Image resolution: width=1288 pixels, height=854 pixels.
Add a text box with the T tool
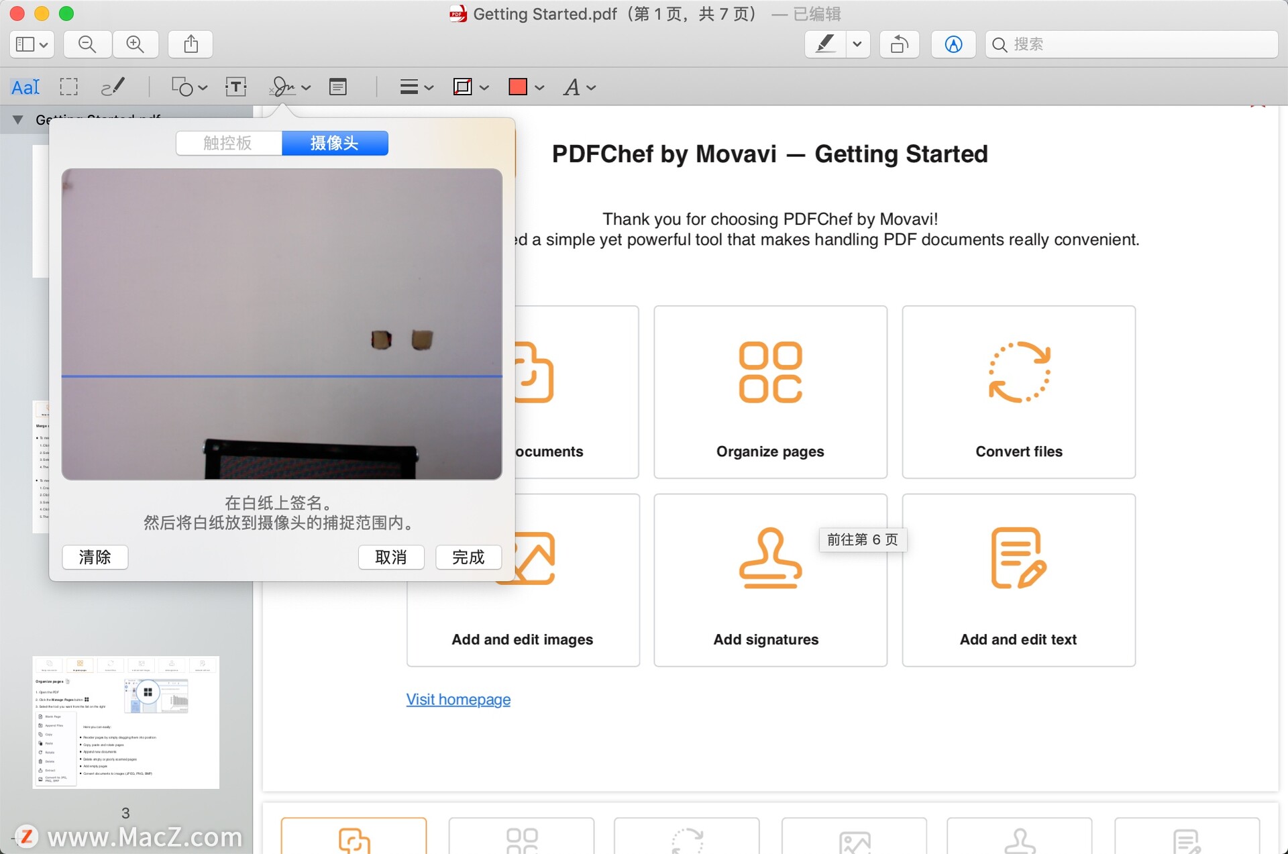(235, 87)
